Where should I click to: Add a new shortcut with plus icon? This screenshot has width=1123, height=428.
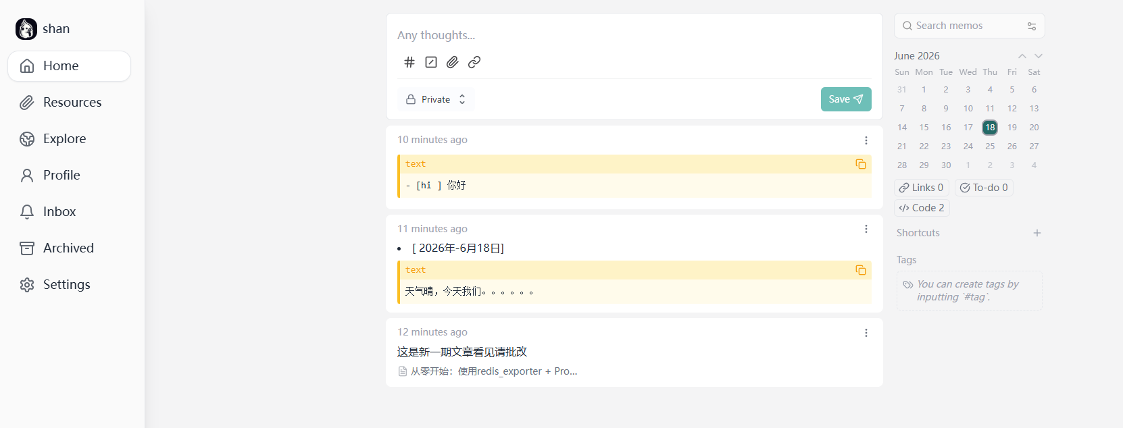coord(1037,233)
